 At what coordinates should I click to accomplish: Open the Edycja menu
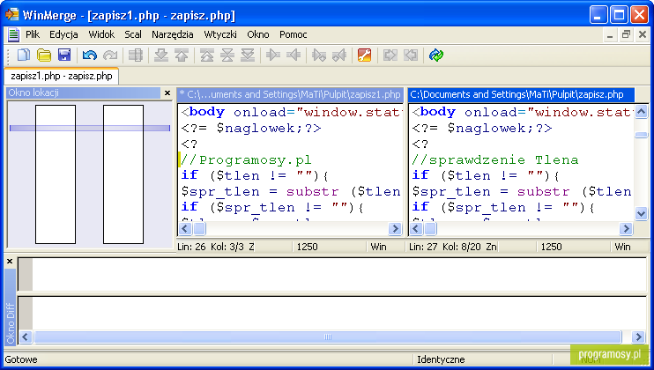coord(63,34)
